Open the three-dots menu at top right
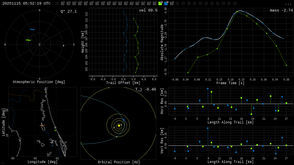The width and height of the screenshot is (294, 165). [x=288, y=4]
